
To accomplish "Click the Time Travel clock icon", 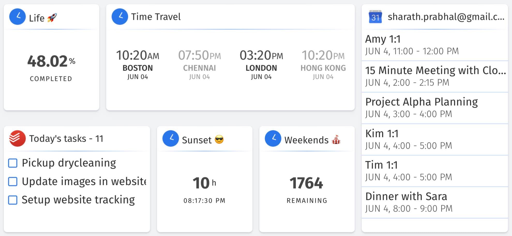I will tap(120, 17).
